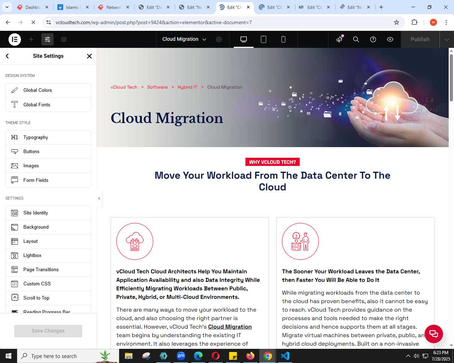The height and width of the screenshot is (363, 454).
Task: Click the Cloud Migration underlined text link
Action: [x=230, y=327]
